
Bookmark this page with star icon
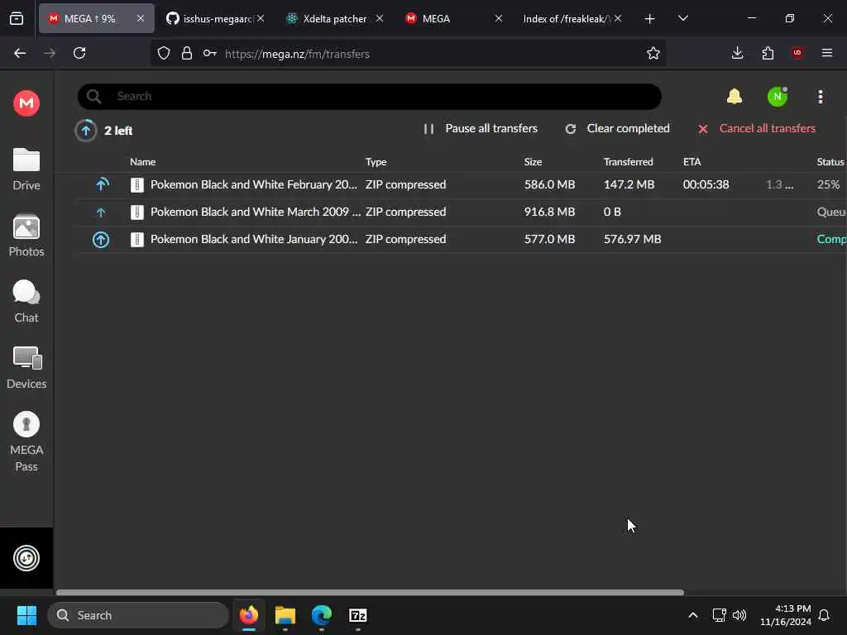point(653,53)
